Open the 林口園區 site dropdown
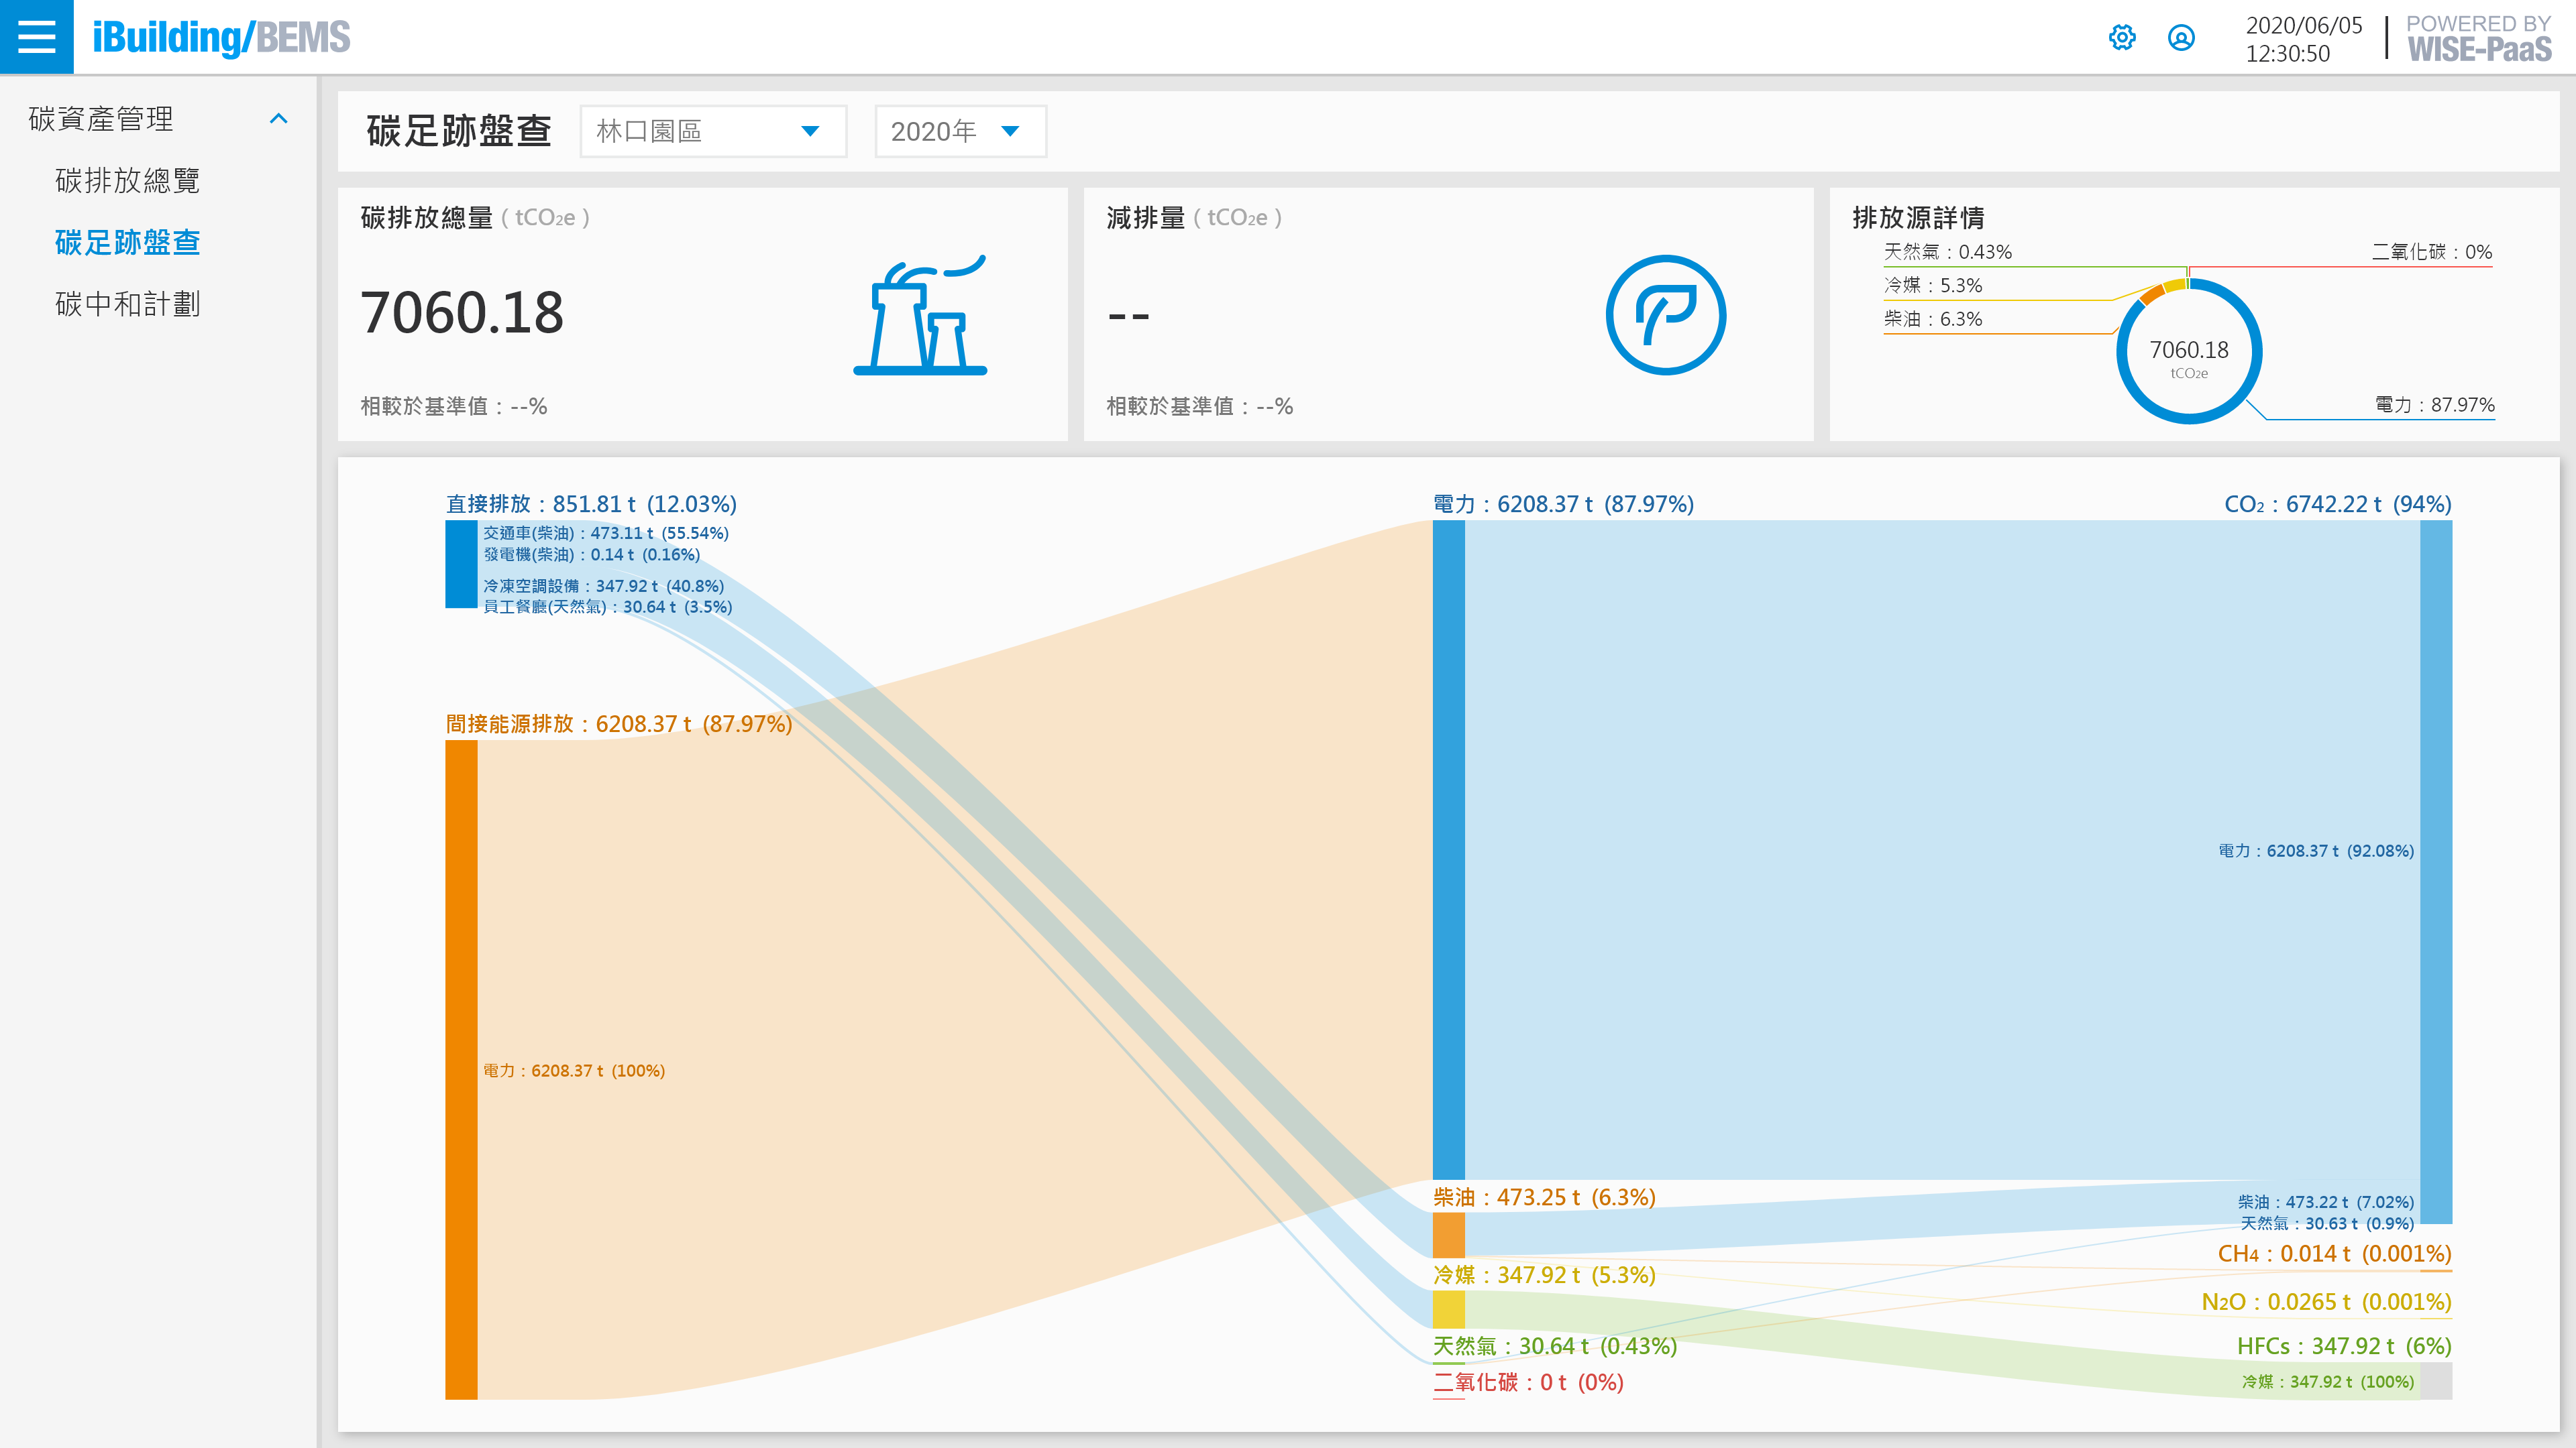This screenshot has height=1448, width=2576. [712, 131]
